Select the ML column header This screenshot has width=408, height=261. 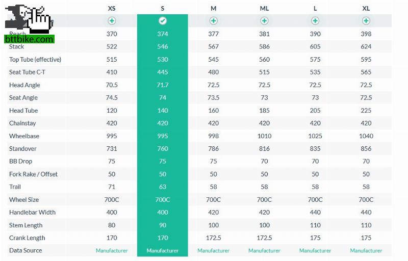[x=264, y=8]
